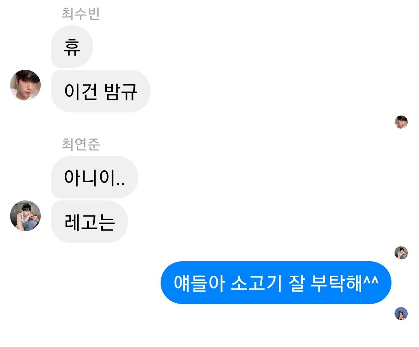This screenshot has height=347, width=419.
Task: Select the 휴 message bubble
Action: (72, 47)
